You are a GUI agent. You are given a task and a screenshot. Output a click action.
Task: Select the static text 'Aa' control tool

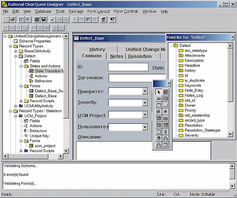point(159,98)
